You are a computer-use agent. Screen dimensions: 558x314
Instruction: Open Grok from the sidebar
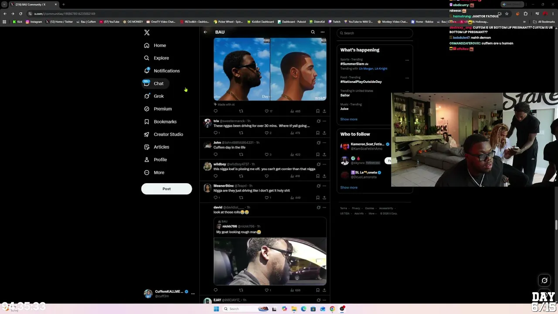click(153, 96)
